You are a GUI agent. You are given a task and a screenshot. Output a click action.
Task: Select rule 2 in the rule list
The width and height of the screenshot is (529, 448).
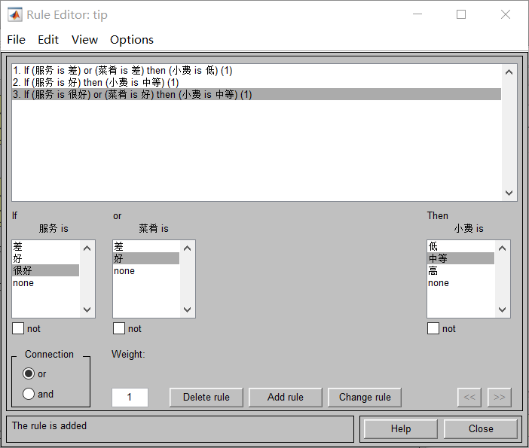(256, 82)
